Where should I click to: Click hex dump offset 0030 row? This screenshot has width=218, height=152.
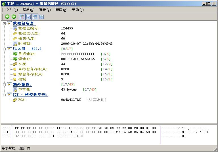pyautogui.click(x=7, y=136)
